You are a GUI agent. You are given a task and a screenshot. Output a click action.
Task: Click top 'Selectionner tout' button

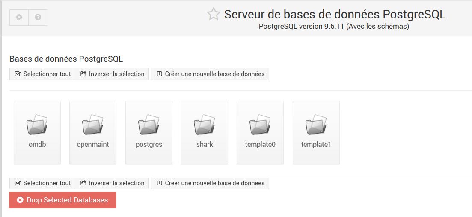click(x=42, y=74)
